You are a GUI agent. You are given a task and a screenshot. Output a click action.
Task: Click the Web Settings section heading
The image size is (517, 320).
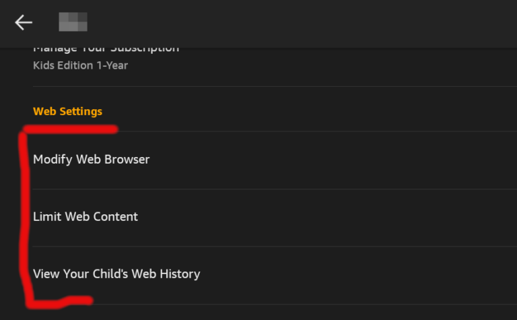coord(67,111)
